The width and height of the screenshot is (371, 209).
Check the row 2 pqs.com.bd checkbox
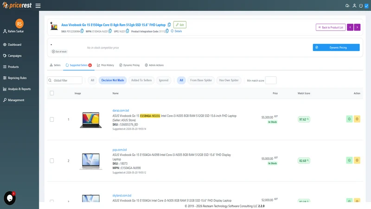52,161
